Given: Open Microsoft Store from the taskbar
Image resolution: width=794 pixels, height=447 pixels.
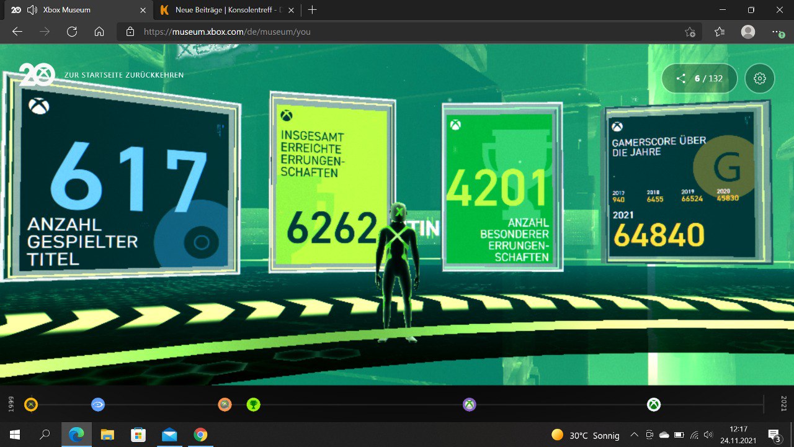Looking at the screenshot, I should click(138, 435).
